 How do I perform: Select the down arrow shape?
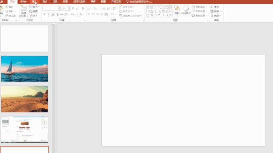167,11
